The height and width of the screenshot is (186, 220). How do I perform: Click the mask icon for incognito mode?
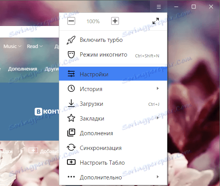(x=71, y=55)
